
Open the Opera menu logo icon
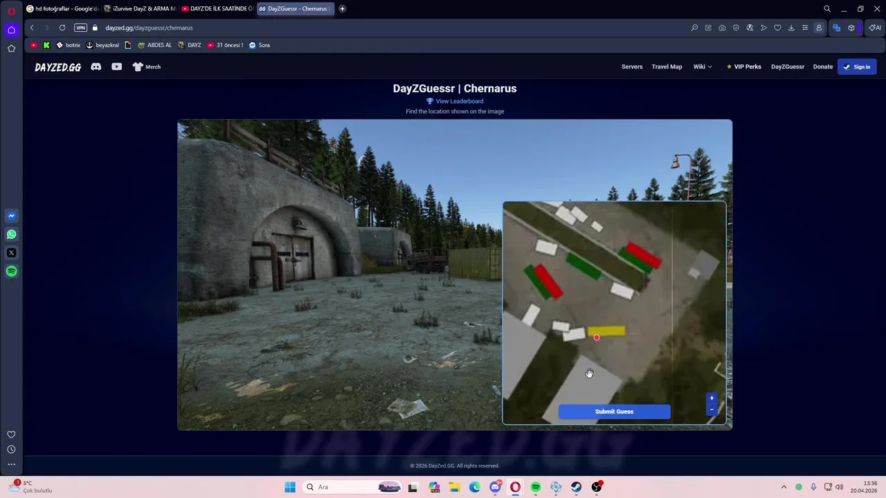point(11,10)
